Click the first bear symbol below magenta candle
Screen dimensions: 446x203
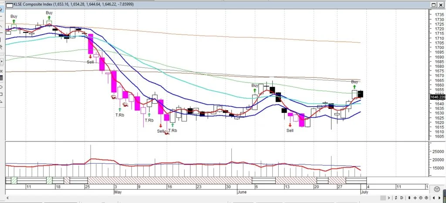point(114,97)
